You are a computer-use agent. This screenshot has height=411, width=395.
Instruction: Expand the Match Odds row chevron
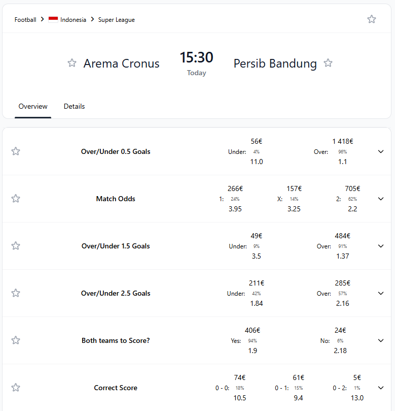381,199
